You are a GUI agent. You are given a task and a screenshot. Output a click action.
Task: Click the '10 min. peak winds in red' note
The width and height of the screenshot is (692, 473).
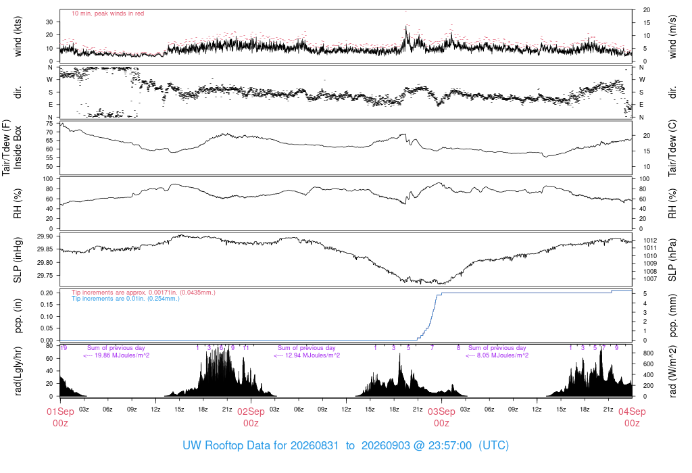click(107, 14)
